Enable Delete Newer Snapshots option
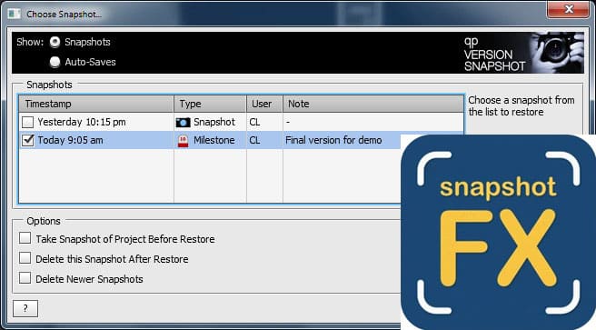 (x=25, y=278)
